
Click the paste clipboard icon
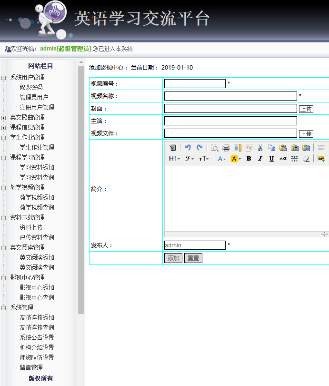point(283,147)
